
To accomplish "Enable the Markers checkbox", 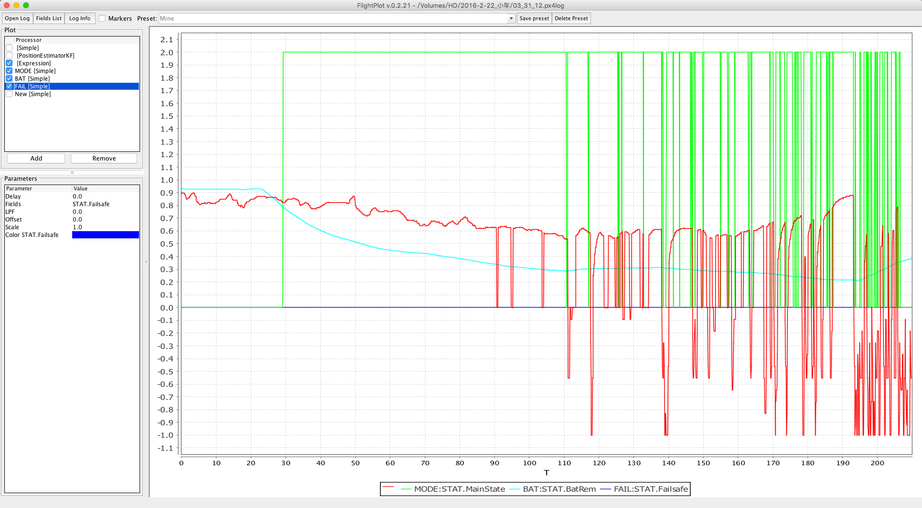I will point(102,18).
